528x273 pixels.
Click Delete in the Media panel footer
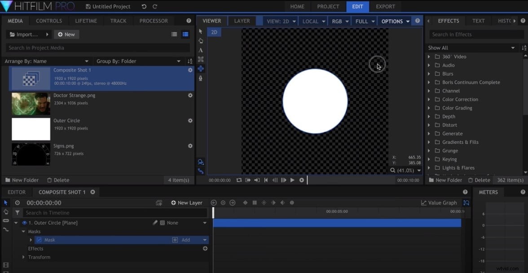[x=58, y=180]
